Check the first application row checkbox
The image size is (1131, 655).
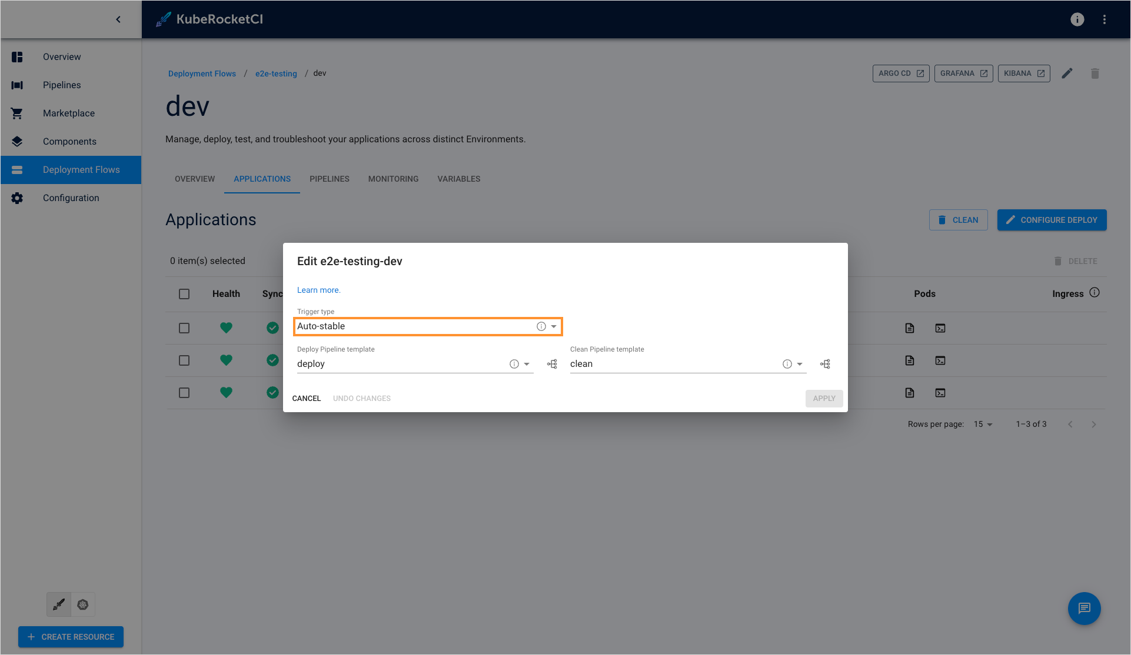point(184,328)
